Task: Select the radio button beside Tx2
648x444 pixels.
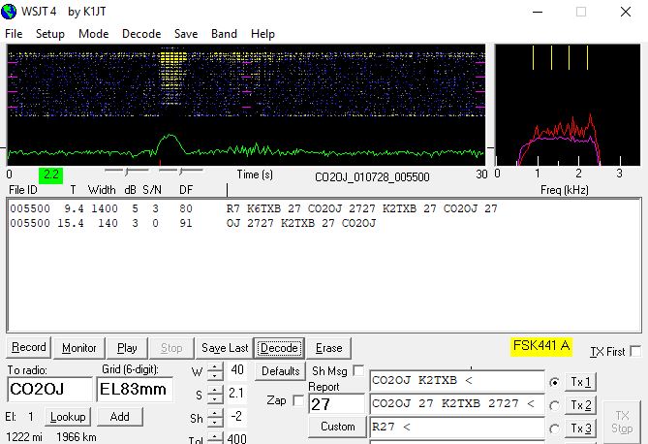Action: pos(554,405)
